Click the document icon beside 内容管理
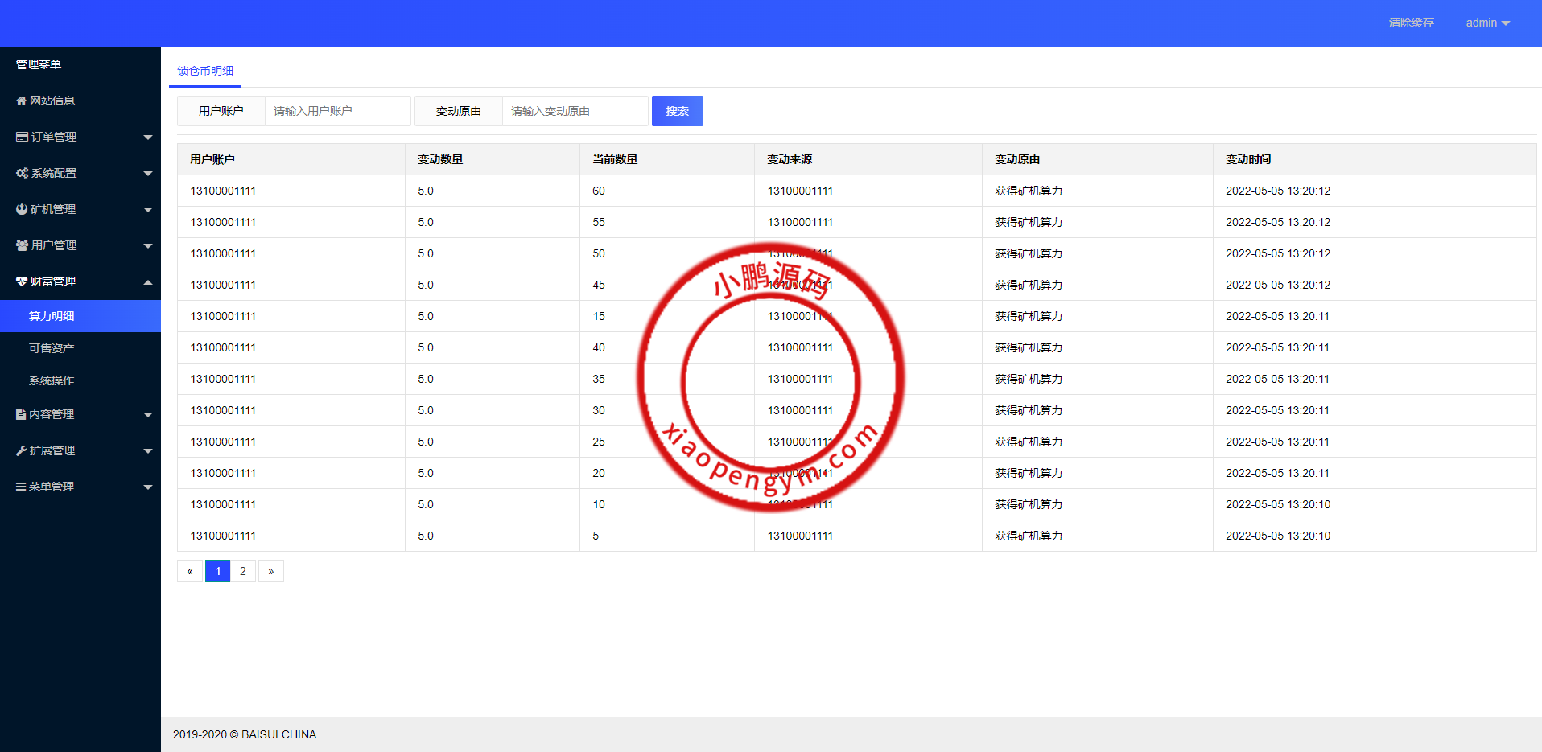 click(22, 414)
